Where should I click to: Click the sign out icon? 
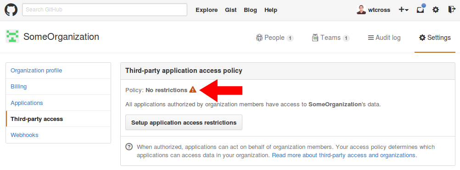point(451,10)
